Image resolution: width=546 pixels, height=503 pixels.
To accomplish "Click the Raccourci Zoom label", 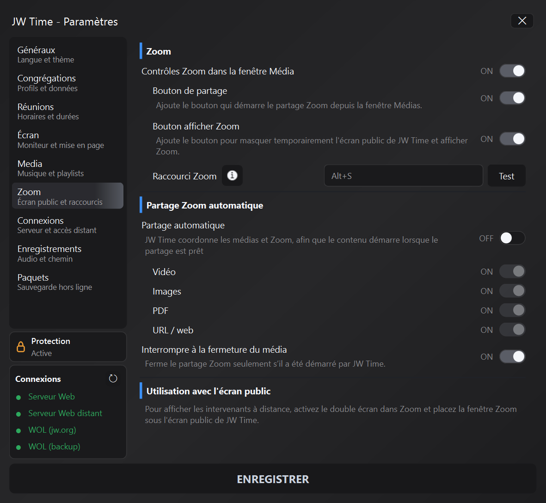I will [x=184, y=176].
